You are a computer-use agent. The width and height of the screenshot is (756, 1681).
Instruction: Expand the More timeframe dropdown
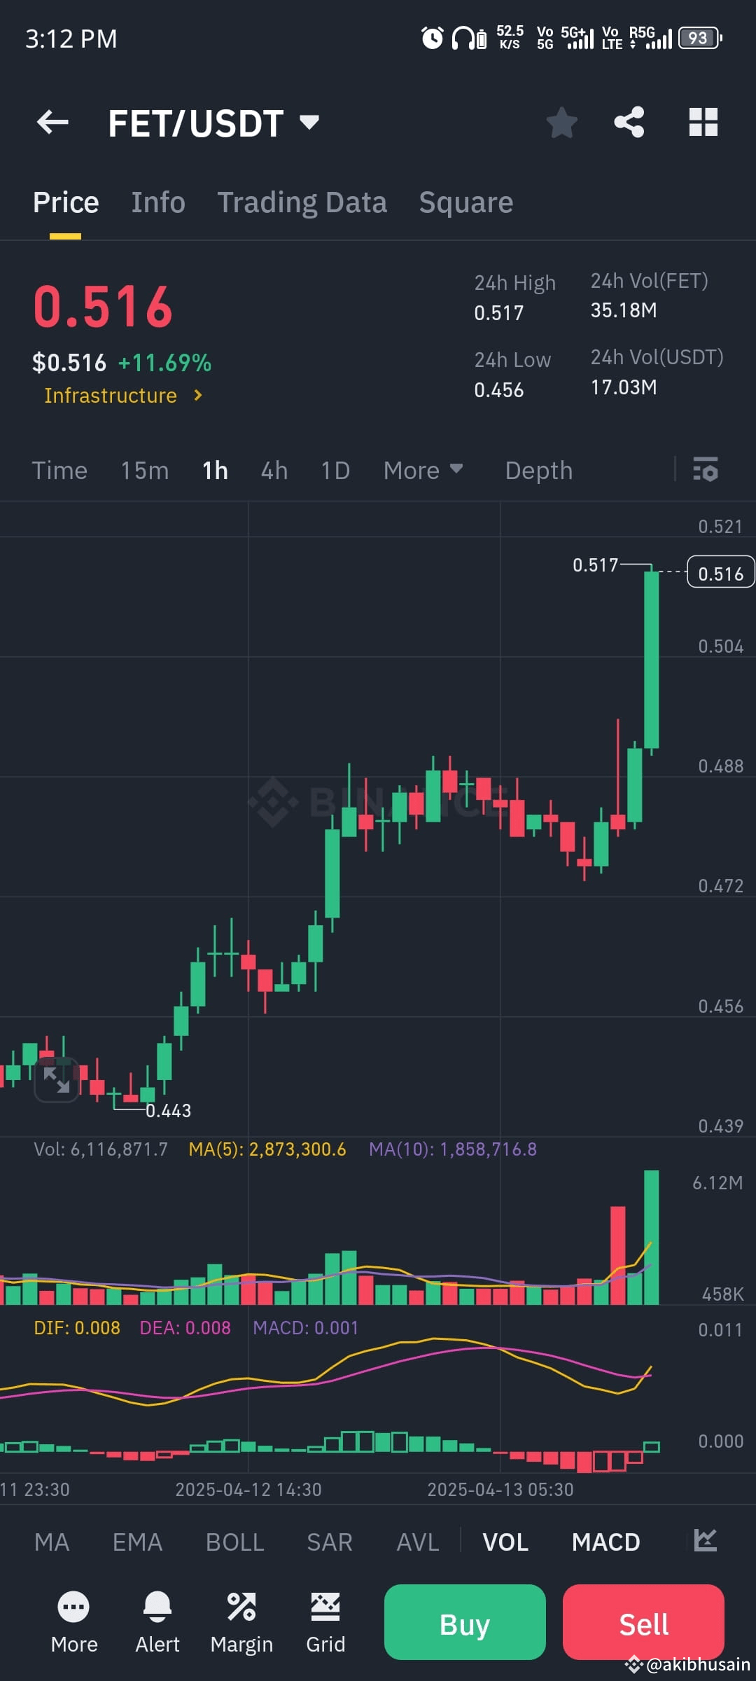[423, 470]
